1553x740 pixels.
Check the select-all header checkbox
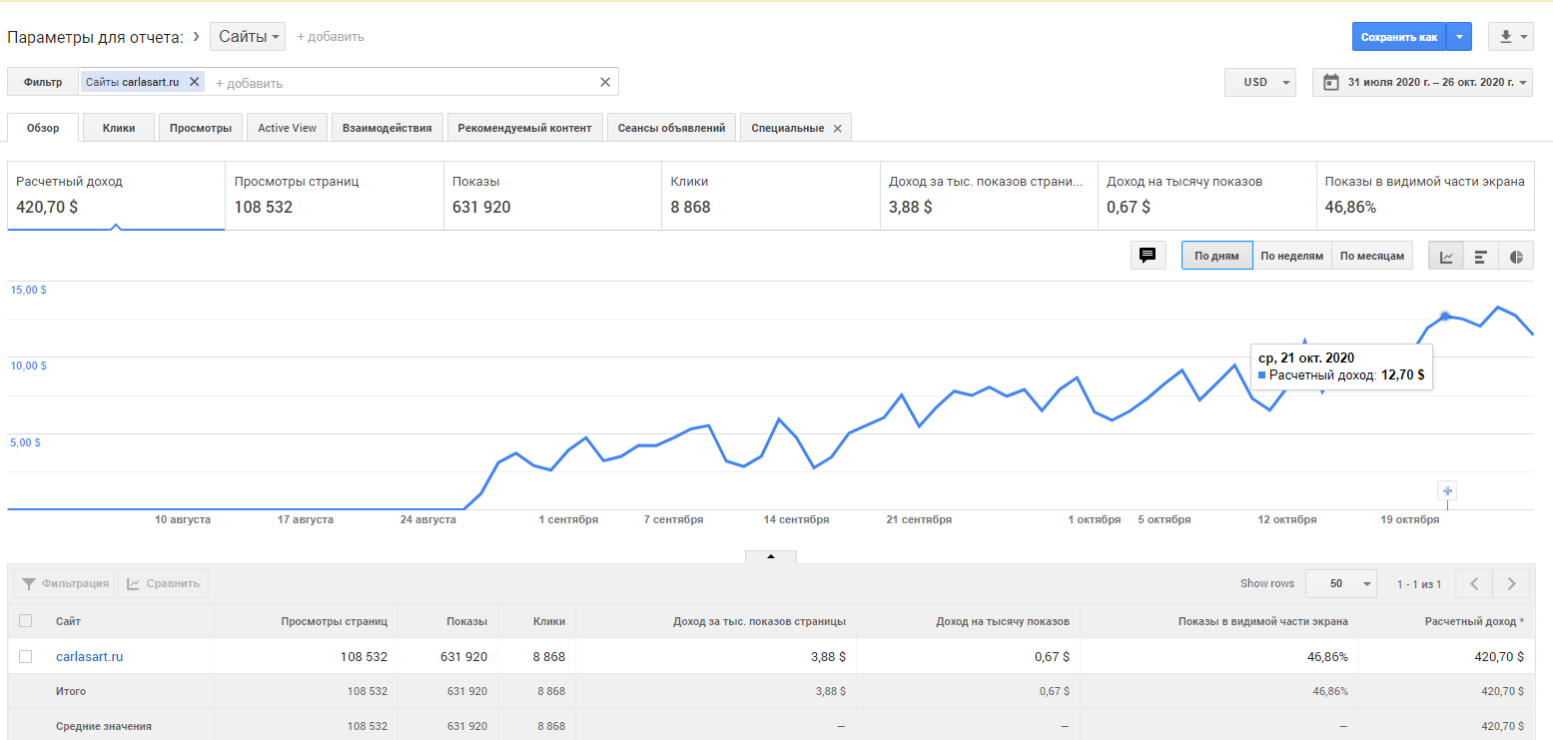click(26, 621)
